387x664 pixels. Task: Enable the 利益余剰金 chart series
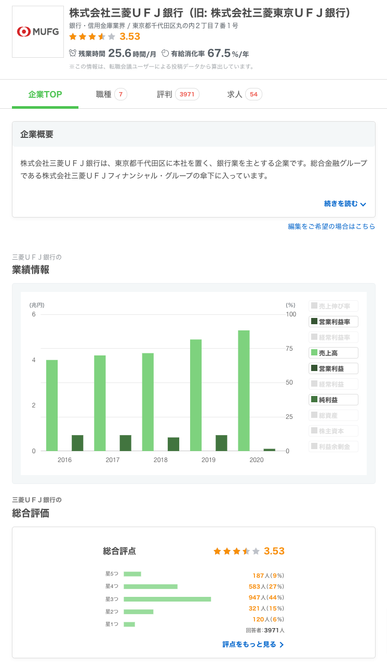[x=333, y=446]
